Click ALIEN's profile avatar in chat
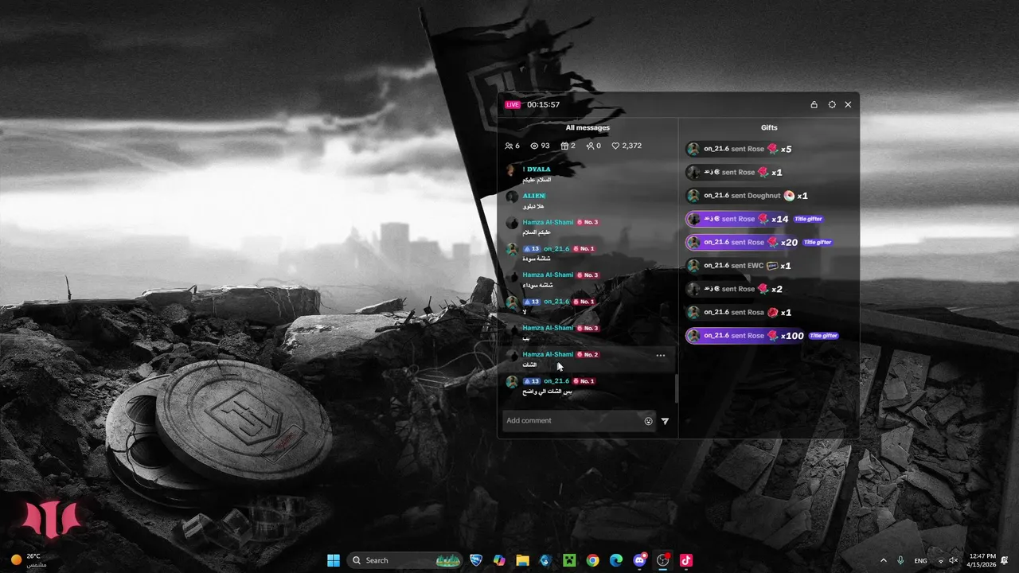The image size is (1019, 573). pyautogui.click(x=512, y=197)
